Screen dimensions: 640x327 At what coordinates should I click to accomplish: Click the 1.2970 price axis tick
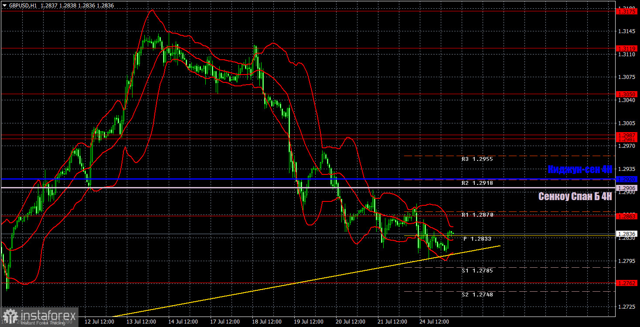[x=626, y=146]
